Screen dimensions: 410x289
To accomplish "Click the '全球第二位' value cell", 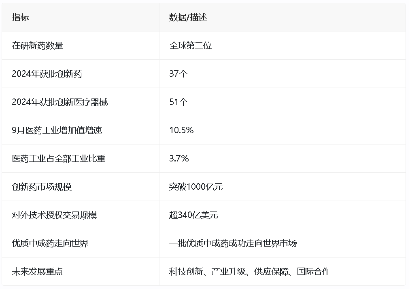I will click(x=190, y=46).
